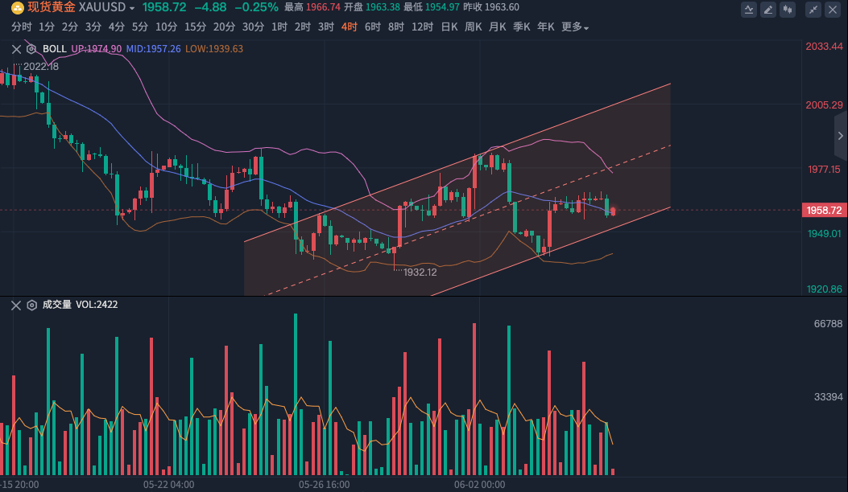This screenshot has height=492, width=848.
Task: Activate the pencil drawing tool
Action: click(768, 10)
